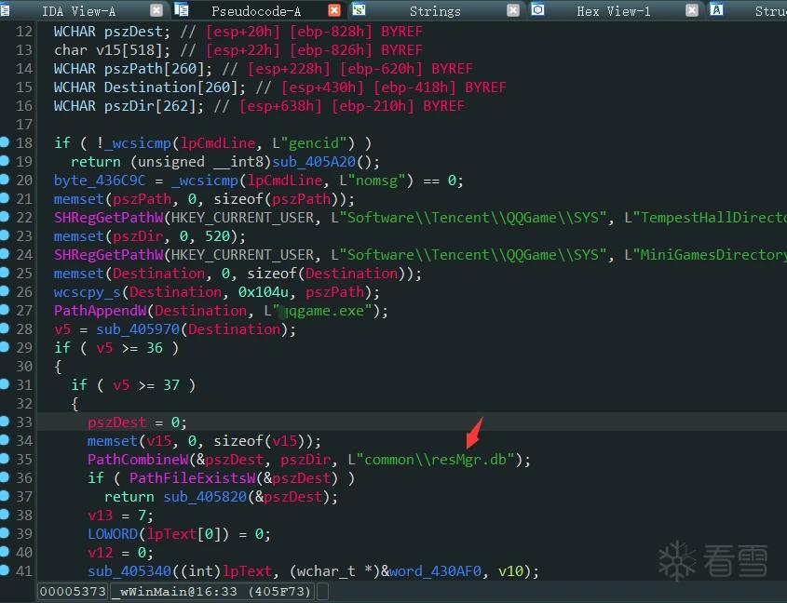This screenshot has height=603, width=787.
Task: Click the status bar address 00005373
Action: [x=73, y=592]
